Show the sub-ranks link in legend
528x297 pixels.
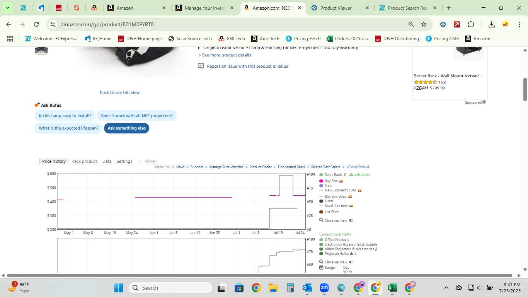[x=362, y=175]
